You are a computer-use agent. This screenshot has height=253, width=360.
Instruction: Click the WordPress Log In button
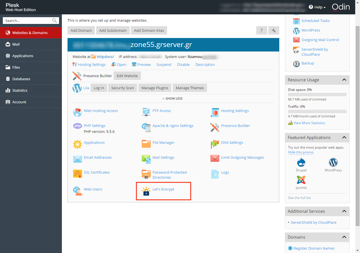[99, 88]
